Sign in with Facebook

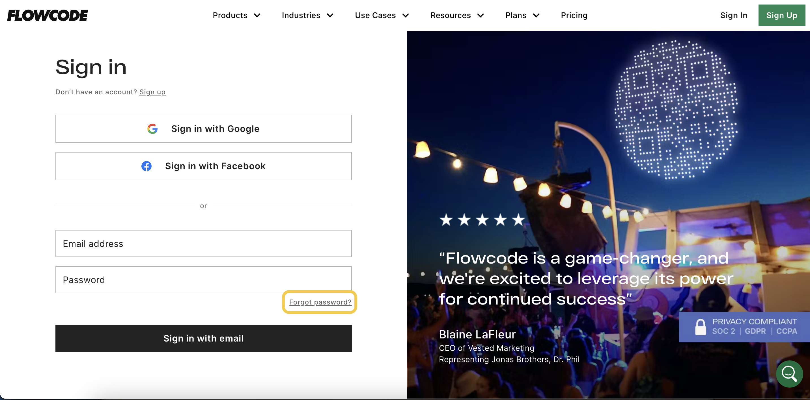[203, 166]
